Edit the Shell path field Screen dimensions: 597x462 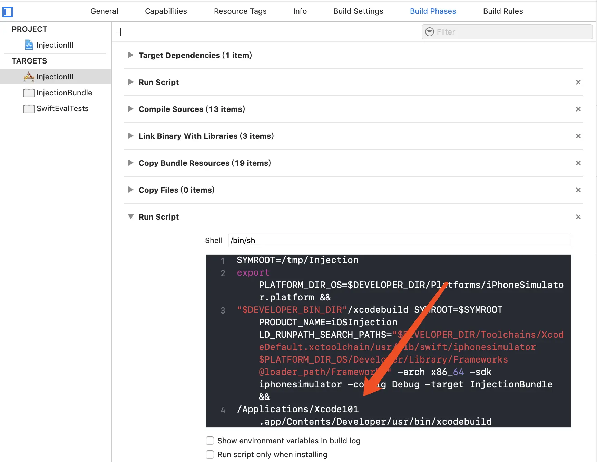[x=399, y=240]
